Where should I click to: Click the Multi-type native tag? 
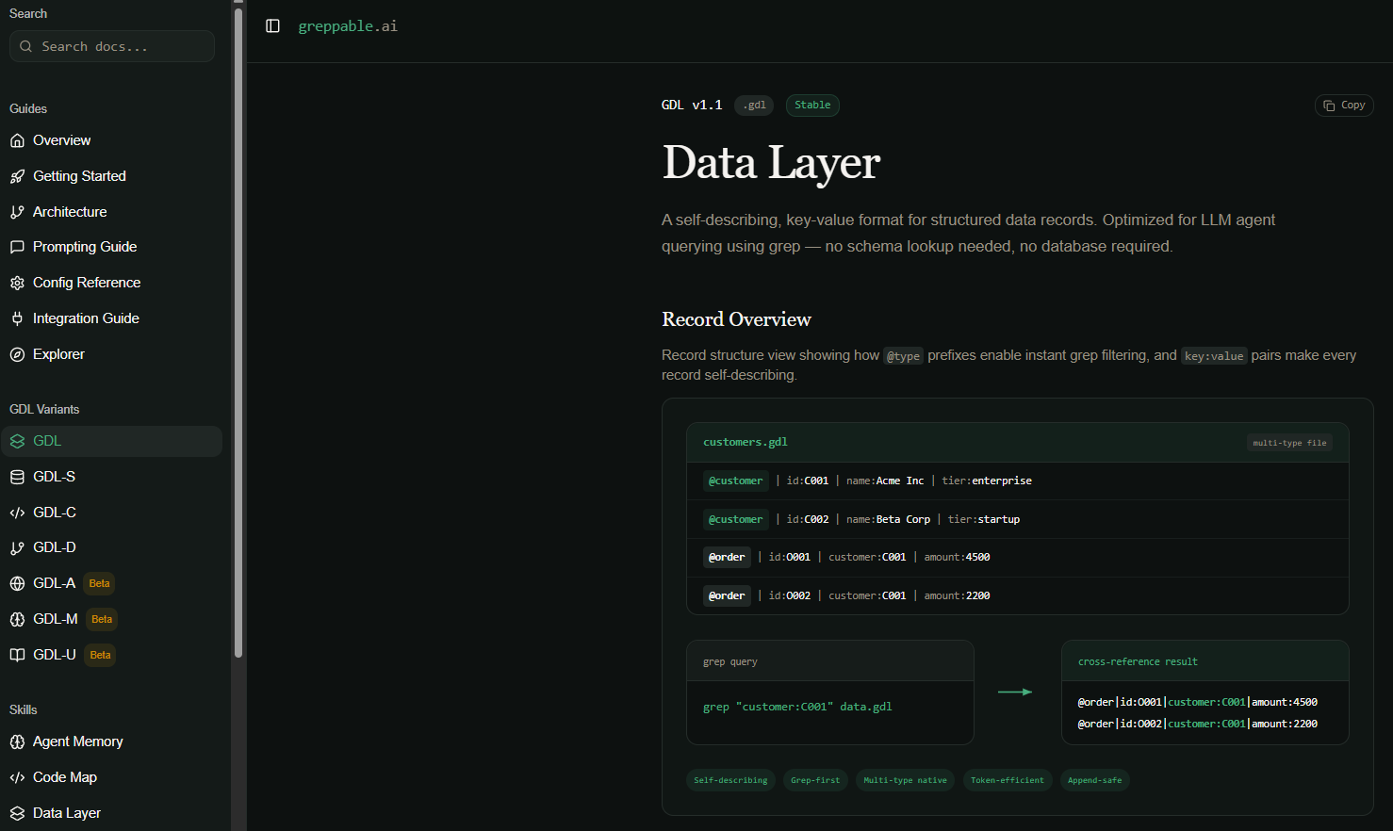tap(905, 780)
